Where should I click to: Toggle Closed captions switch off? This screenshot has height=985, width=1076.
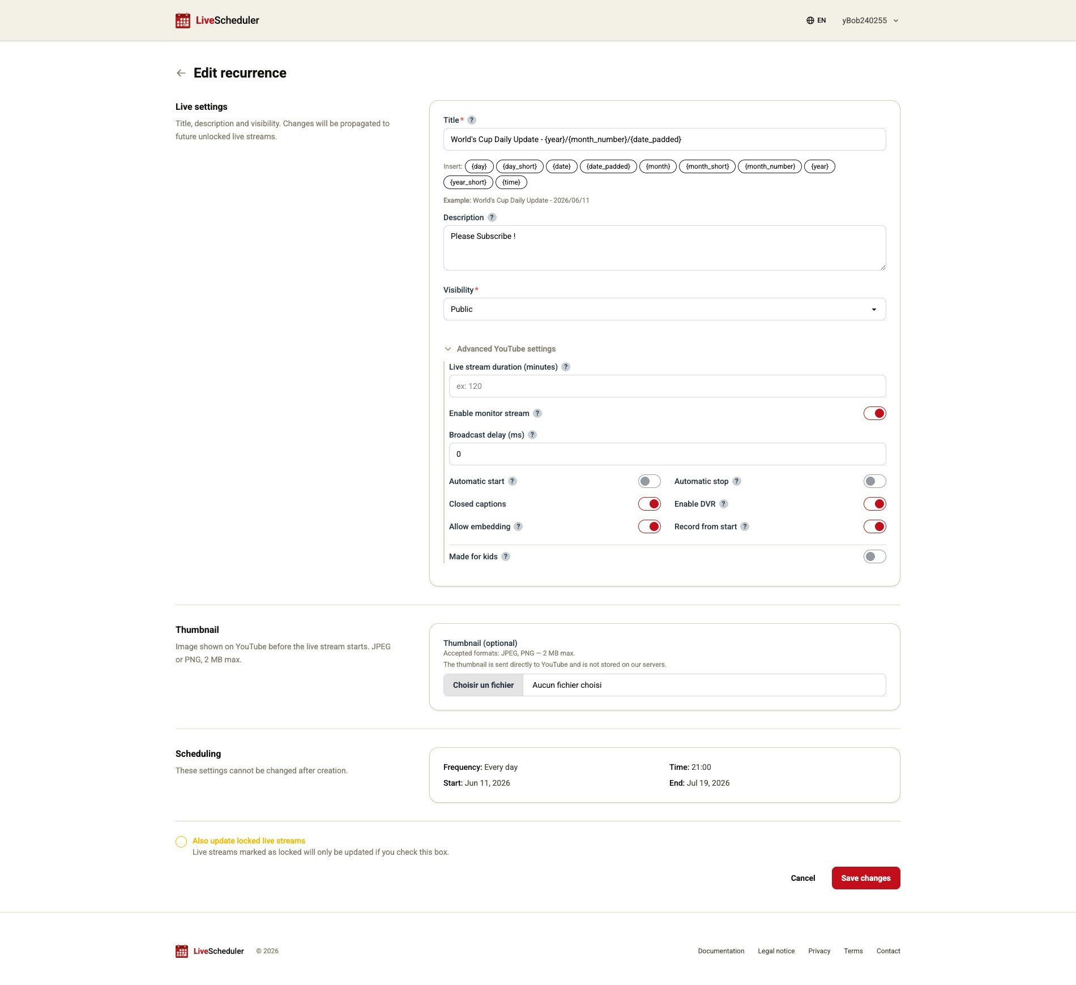tap(649, 504)
